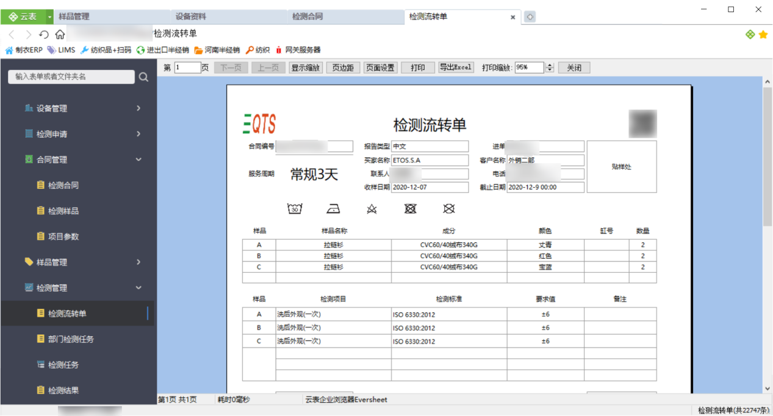
Task: Expand 设备管理 in the sidebar
Action: (x=77, y=108)
